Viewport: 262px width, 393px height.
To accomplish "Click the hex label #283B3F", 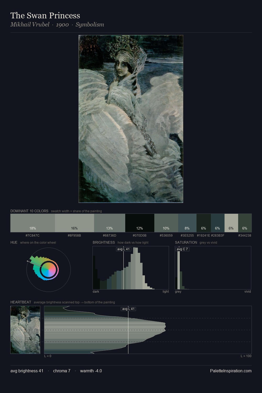I will tap(217, 236).
